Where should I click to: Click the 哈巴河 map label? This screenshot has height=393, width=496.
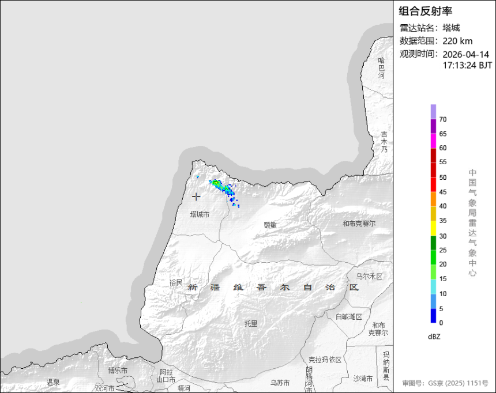381,67
